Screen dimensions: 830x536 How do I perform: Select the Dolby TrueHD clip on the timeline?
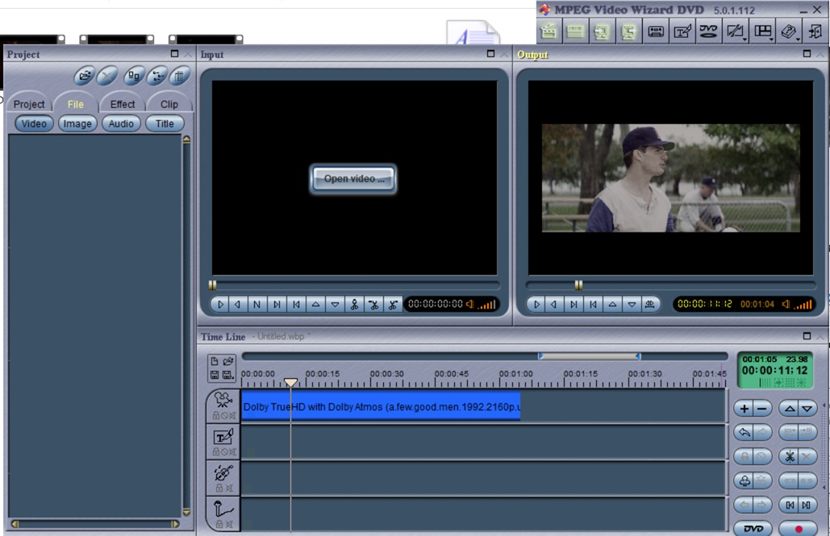click(x=381, y=406)
